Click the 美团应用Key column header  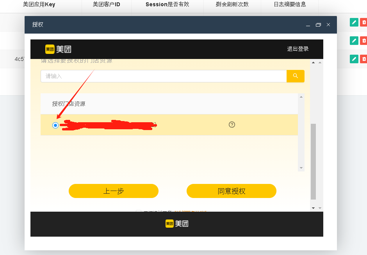39,4
